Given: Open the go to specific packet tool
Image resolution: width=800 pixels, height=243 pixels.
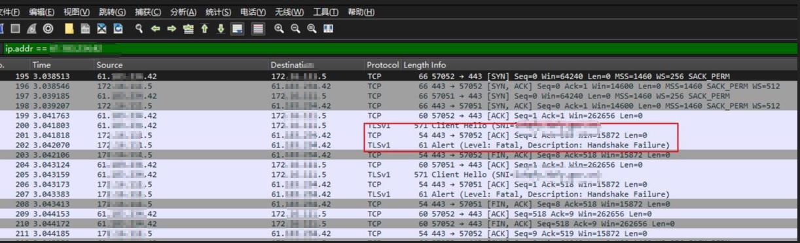Looking at the screenshot, I should point(189,29).
